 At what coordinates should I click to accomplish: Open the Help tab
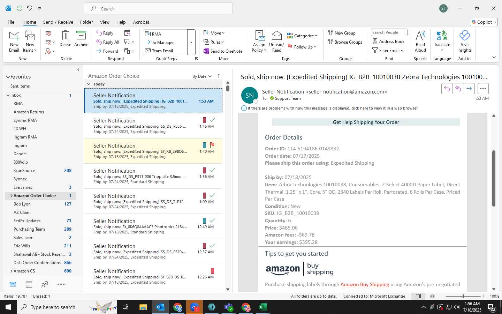[x=121, y=22]
